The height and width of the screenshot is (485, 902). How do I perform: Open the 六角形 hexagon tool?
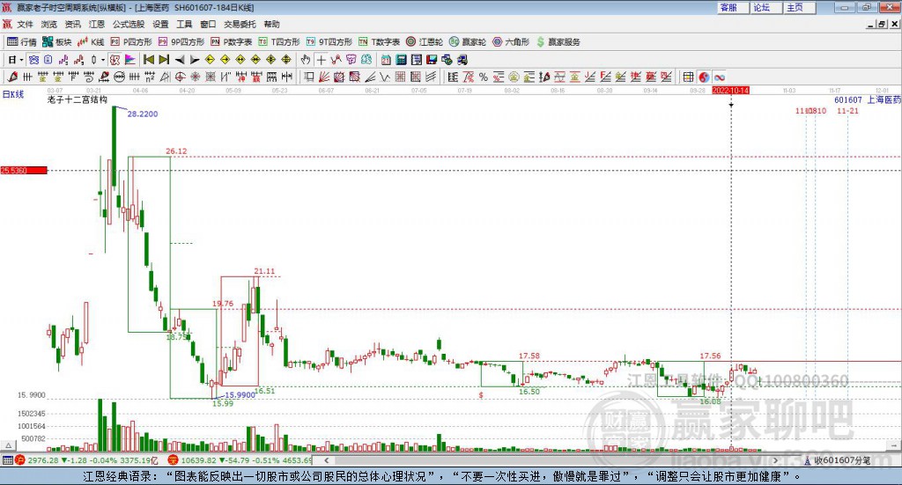click(x=511, y=42)
